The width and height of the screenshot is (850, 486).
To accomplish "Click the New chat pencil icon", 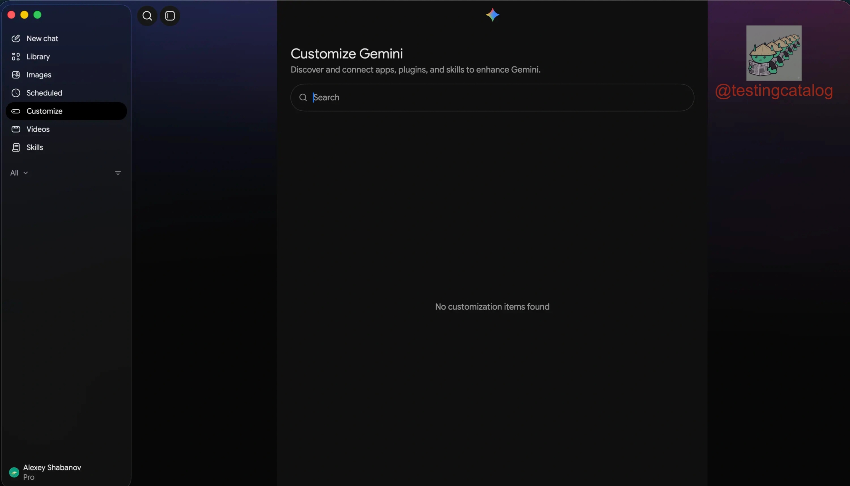I will pos(16,39).
